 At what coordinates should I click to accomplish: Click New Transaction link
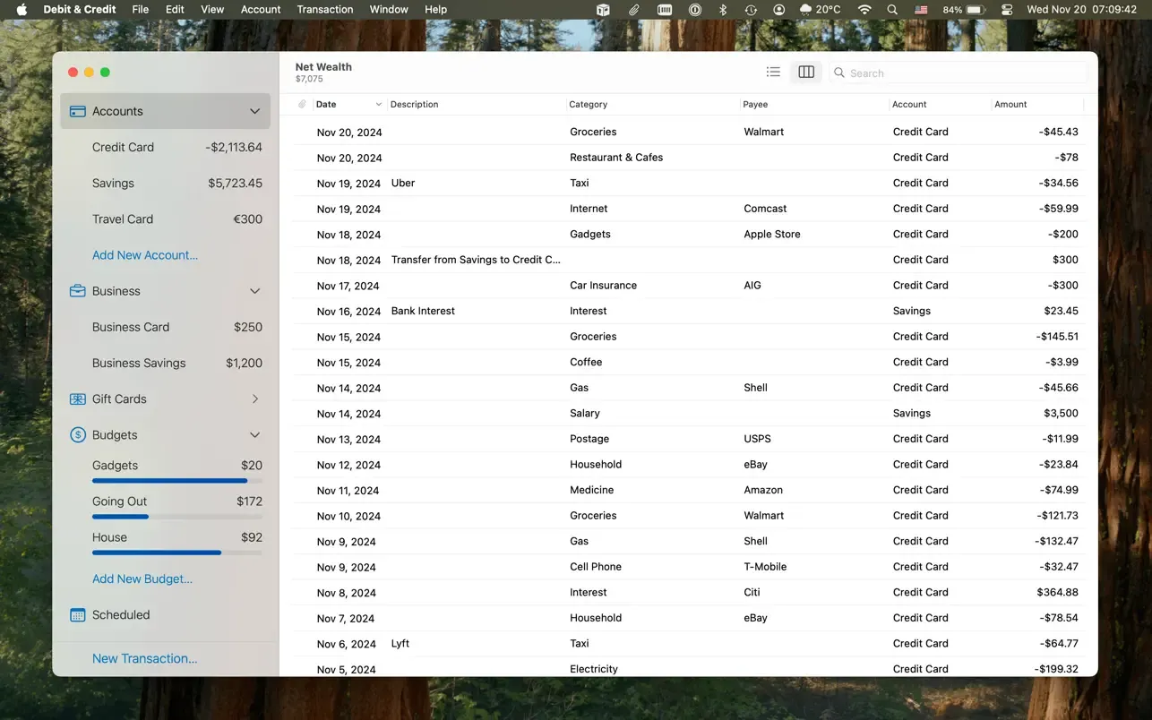click(145, 658)
